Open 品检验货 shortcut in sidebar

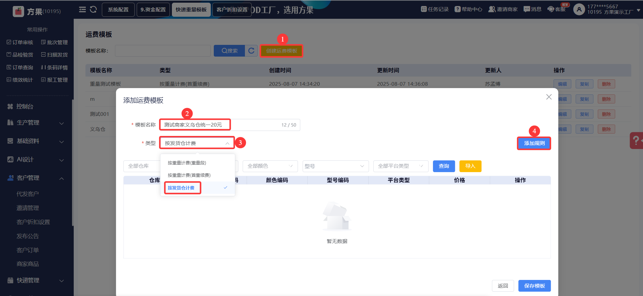point(20,55)
